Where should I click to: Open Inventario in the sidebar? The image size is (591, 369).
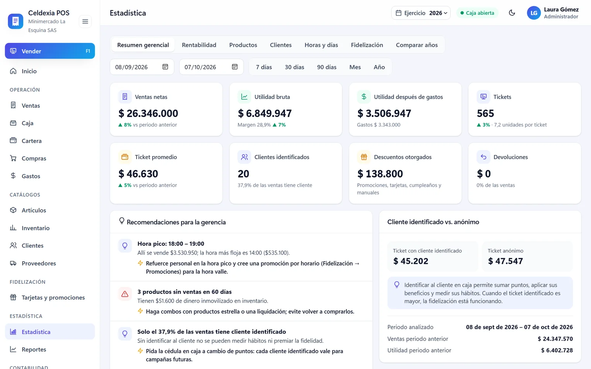point(50,228)
